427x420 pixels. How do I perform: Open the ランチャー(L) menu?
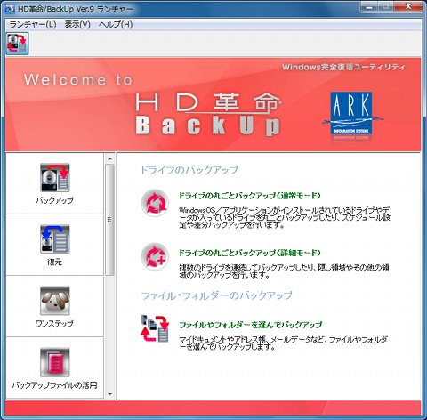pos(33,24)
